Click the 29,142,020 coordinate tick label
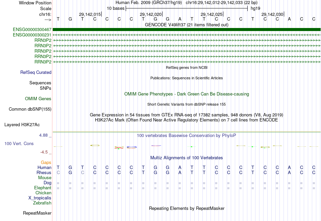 [151, 14]
